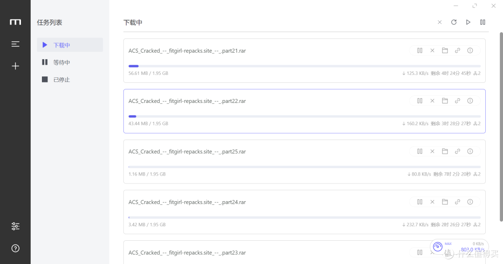Select the part23.rar file name

pyautogui.click(x=187, y=253)
